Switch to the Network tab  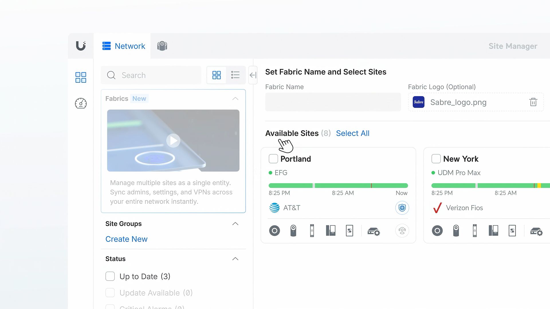pos(123,46)
